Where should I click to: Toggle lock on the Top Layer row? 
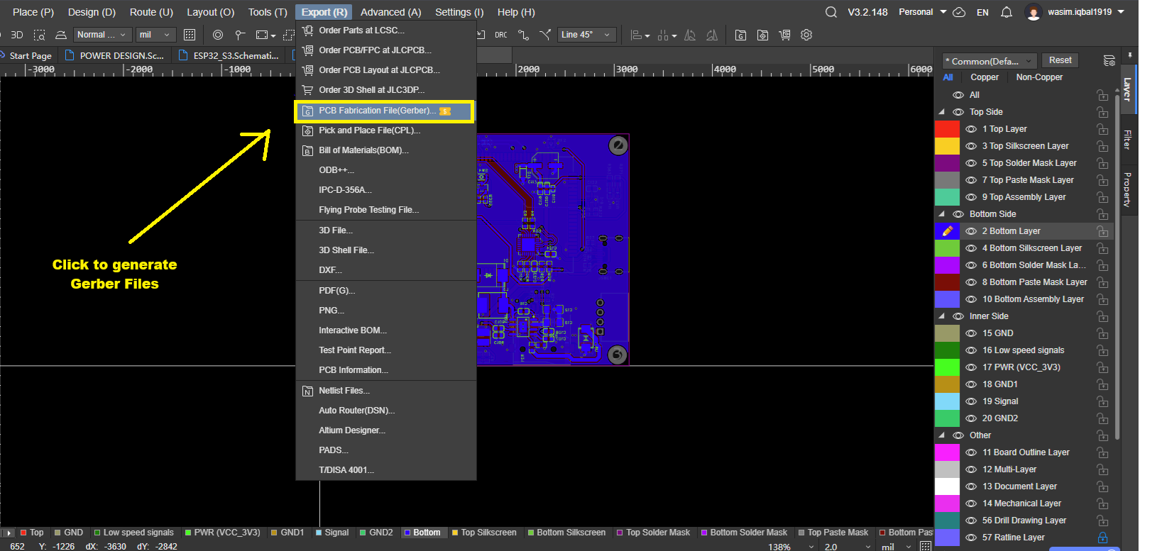click(1102, 129)
